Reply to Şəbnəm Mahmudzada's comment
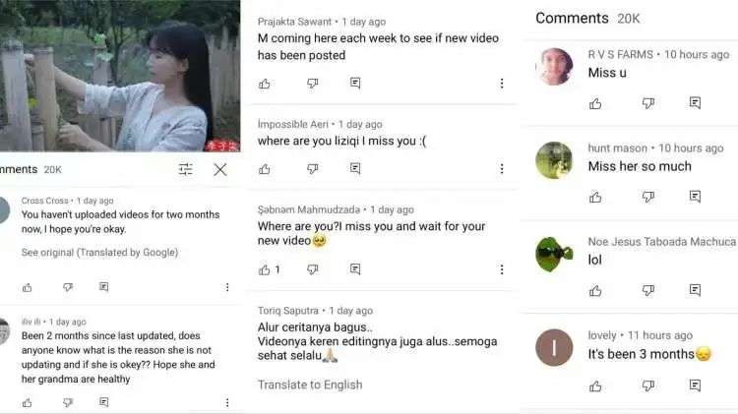This screenshot has height=414, width=738. tap(355, 269)
